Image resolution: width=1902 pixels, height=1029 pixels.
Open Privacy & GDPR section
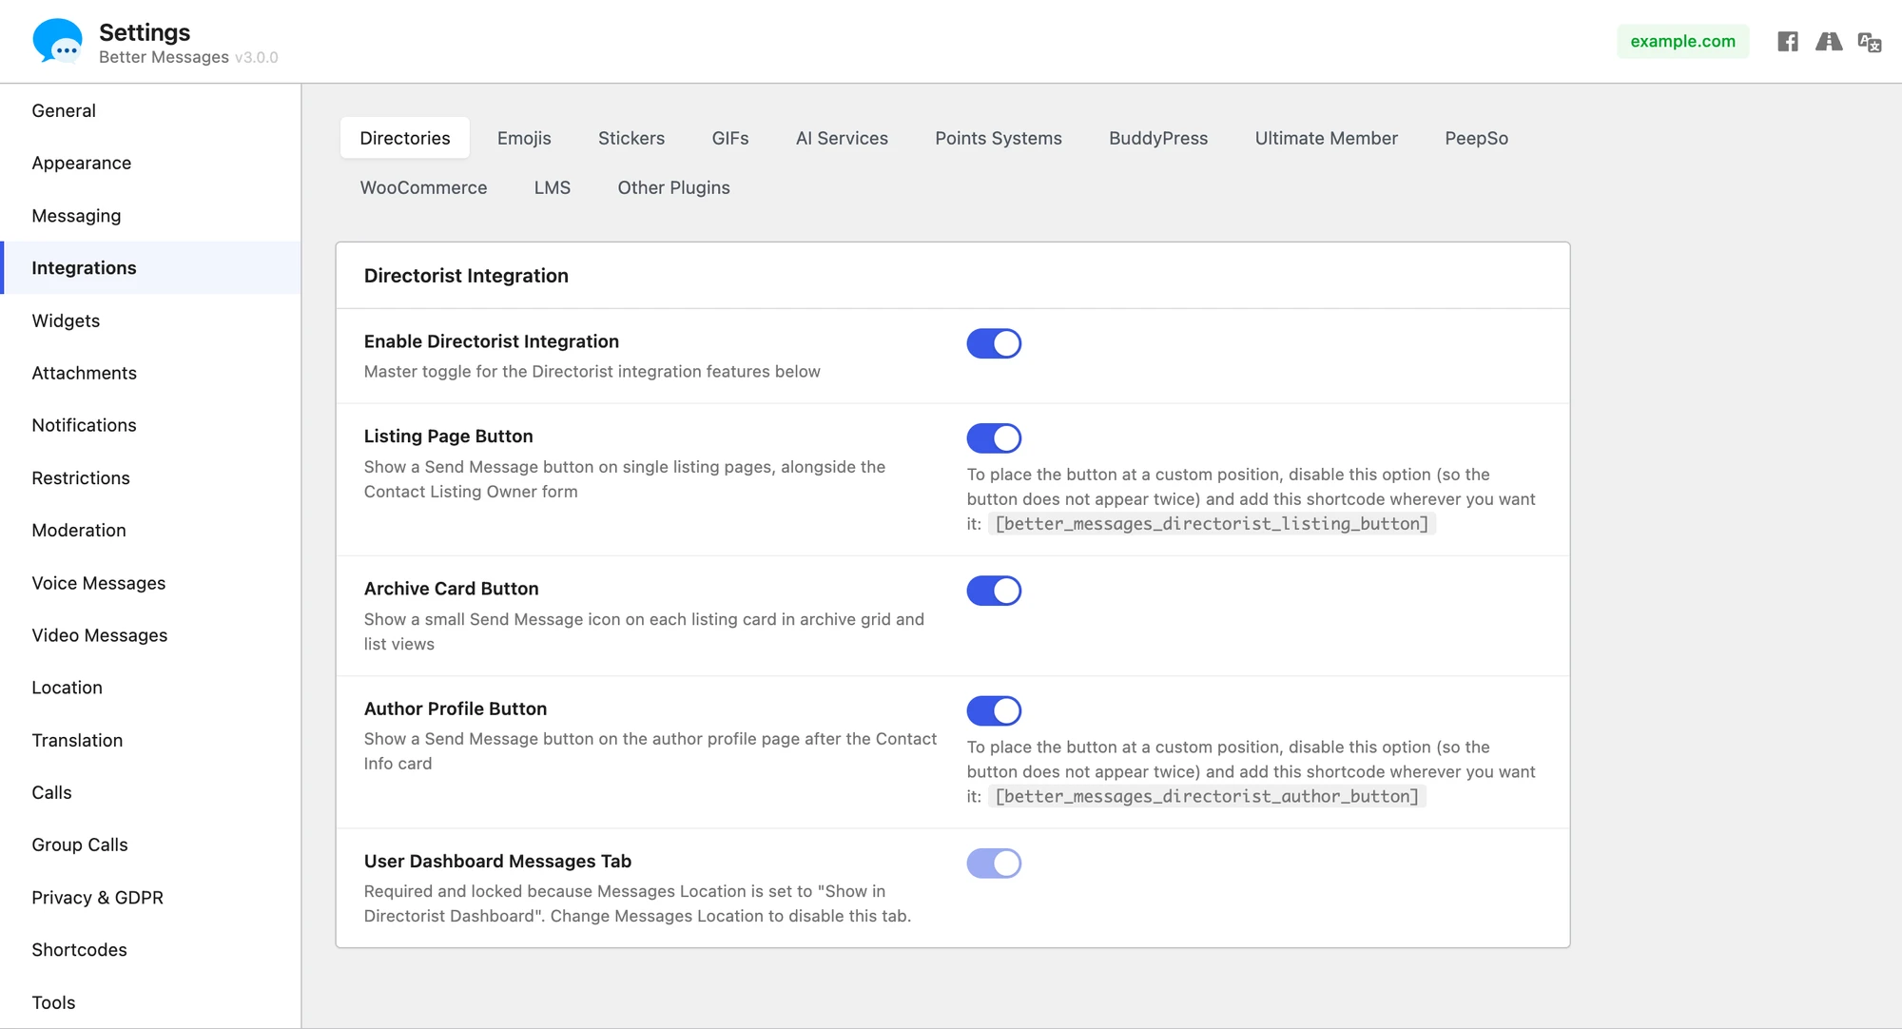click(x=150, y=898)
